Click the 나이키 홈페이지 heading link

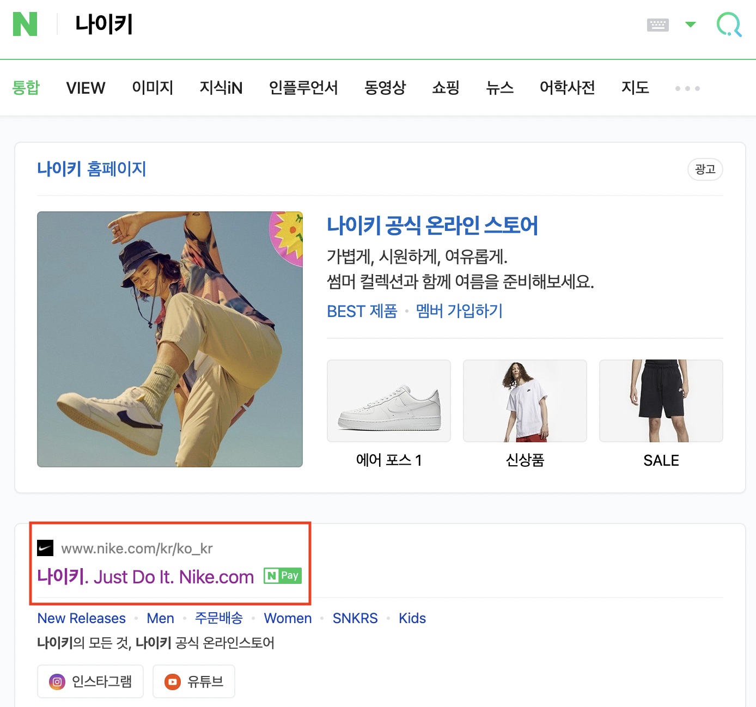pyautogui.click(x=92, y=169)
